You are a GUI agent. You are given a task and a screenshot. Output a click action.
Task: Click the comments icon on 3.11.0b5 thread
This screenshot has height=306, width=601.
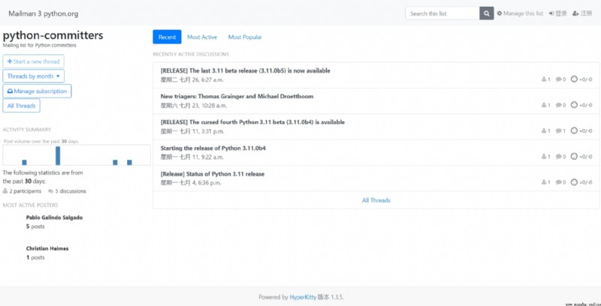(560, 79)
